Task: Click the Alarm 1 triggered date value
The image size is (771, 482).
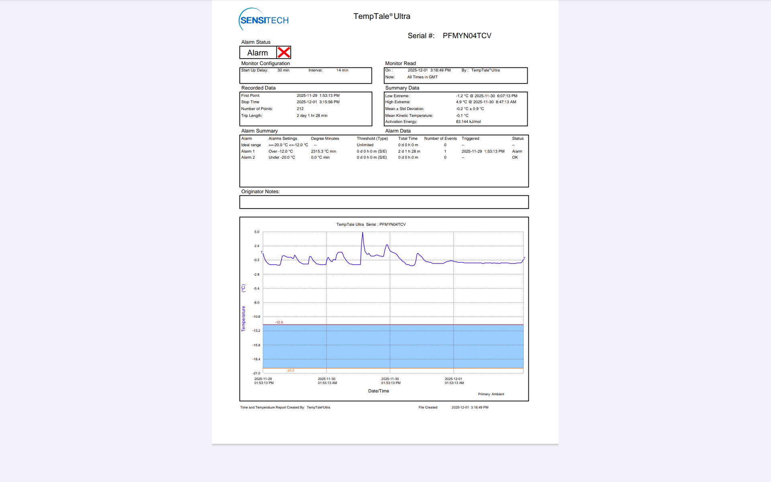Action: (x=483, y=151)
